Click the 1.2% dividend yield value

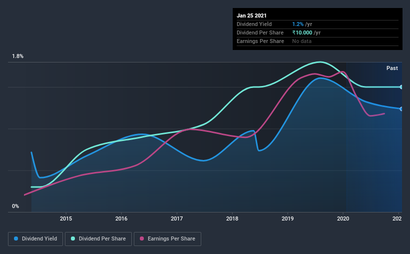[x=298, y=24]
